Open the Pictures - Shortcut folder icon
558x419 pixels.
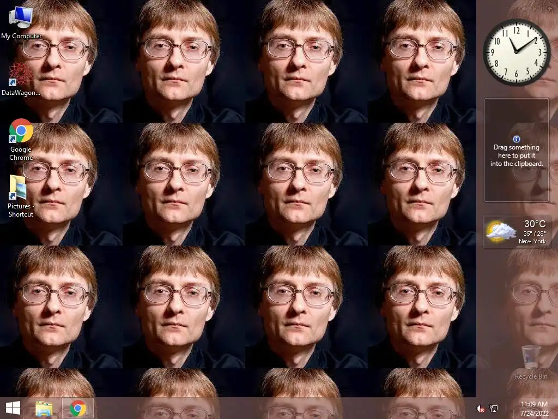click(21, 196)
